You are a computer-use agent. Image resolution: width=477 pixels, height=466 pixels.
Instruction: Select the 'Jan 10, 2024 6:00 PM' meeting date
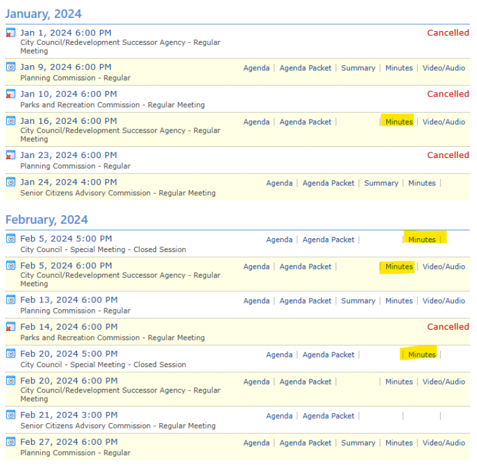pyautogui.click(x=68, y=94)
